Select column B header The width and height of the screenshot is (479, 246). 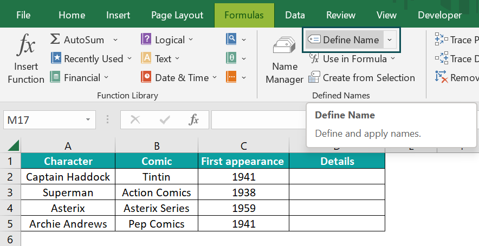pyautogui.click(x=157, y=146)
